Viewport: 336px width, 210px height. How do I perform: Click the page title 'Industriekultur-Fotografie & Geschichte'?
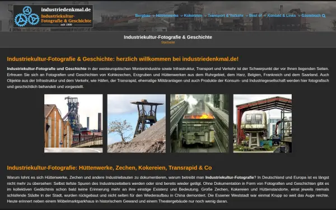tap(168, 37)
